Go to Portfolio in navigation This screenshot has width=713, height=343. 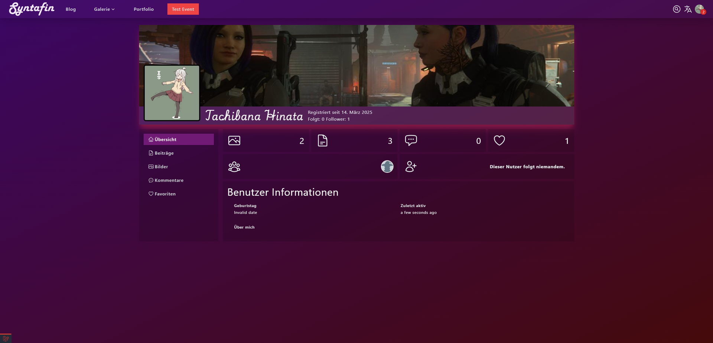(144, 9)
